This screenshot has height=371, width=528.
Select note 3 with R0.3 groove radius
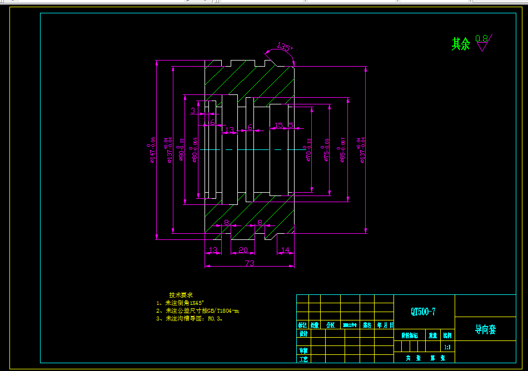(x=189, y=319)
